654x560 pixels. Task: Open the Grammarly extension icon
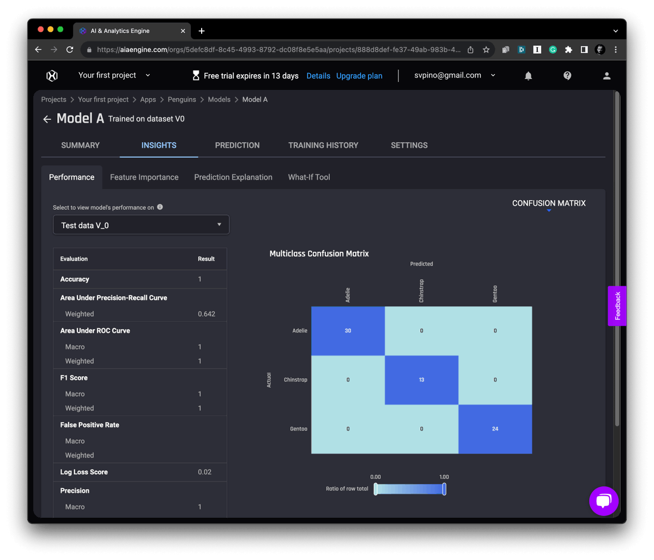[x=553, y=50]
